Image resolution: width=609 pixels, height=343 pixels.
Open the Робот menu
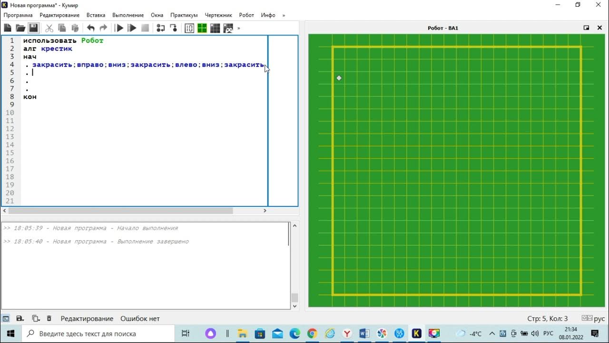[x=246, y=15]
